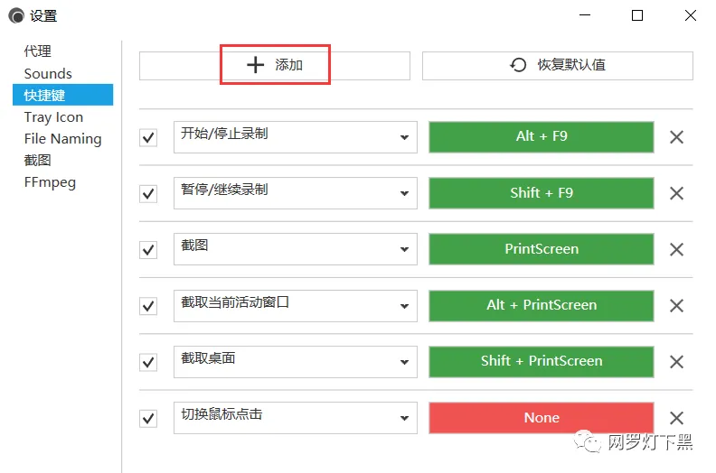Open the Sounds settings section
Screen dimensions: 716x473
[x=48, y=74]
